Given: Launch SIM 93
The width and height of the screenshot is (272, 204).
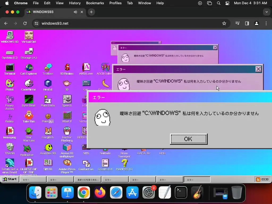Looking at the screenshot, I should (x=48, y=165).
